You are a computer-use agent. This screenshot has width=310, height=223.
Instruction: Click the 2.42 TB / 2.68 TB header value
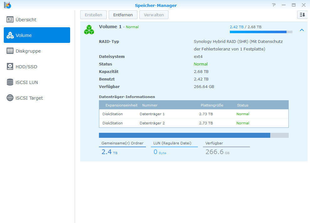245,27
